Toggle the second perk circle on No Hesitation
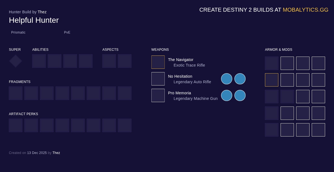Viewport: 334px width, 172px height. pyautogui.click(x=240, y=79)
